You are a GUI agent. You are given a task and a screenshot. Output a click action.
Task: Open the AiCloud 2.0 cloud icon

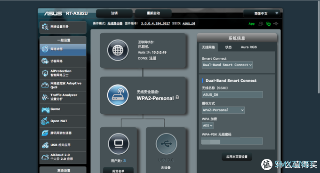[45, 157]
